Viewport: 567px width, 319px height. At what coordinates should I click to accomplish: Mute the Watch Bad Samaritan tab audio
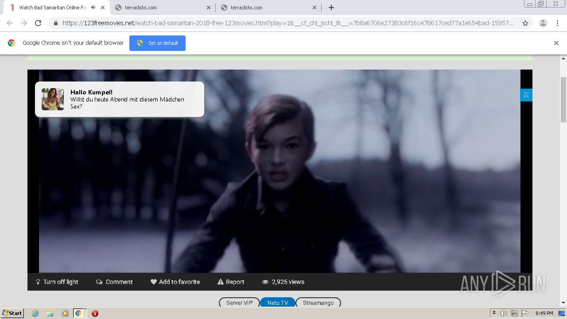point(93,8)
